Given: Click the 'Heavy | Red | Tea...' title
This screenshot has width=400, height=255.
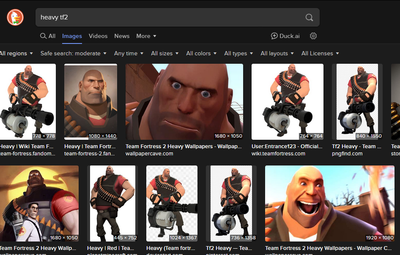Looking at the screenshot, I should [110, 248].
